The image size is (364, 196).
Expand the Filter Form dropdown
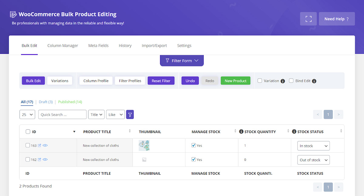182,60
